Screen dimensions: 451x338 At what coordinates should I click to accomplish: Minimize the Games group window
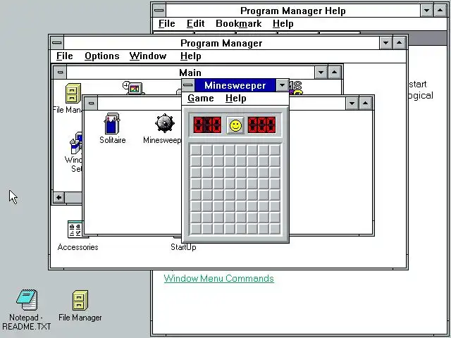(352, 104)
